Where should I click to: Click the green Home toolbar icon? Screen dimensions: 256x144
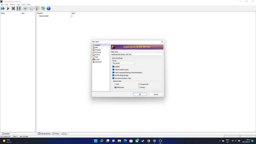coord(43,8)
